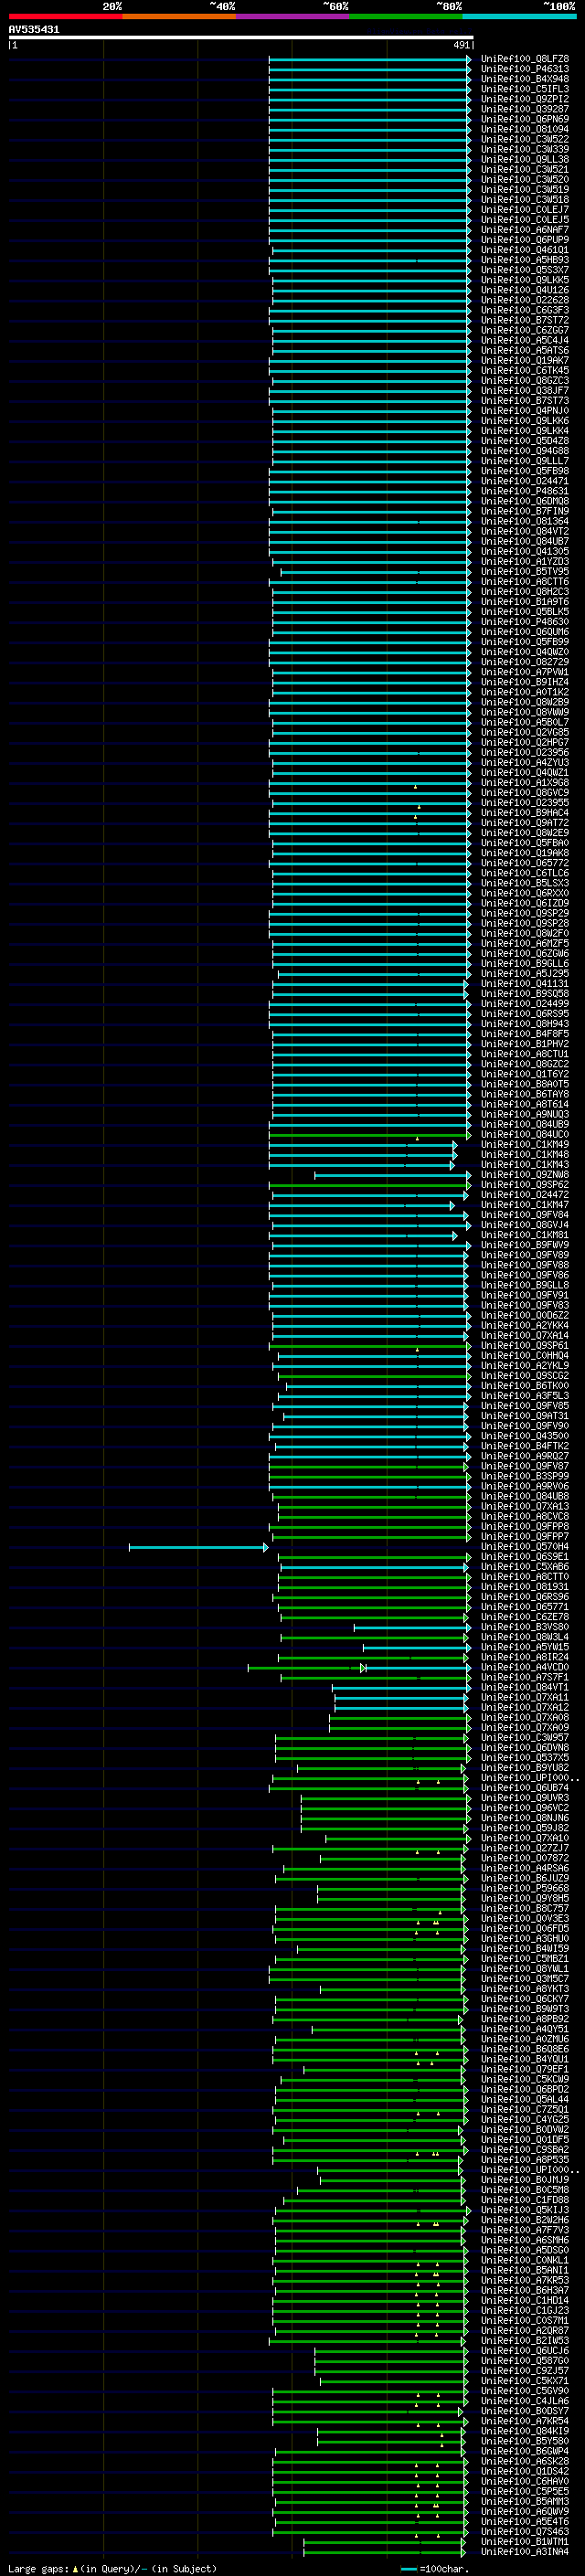Click the white query sequence ruler bar

241,38
